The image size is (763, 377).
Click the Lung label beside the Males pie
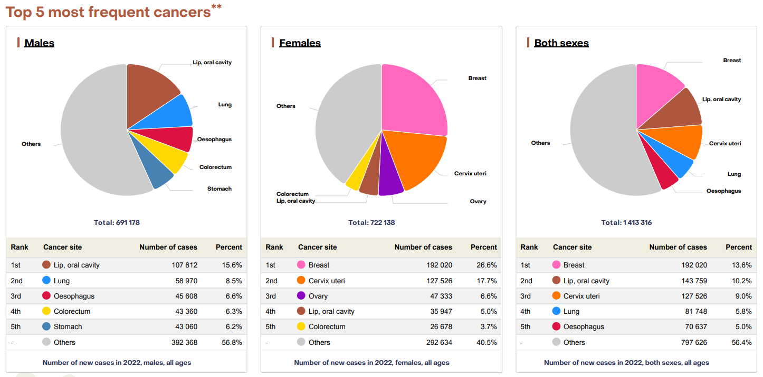(x=225, y=104)
